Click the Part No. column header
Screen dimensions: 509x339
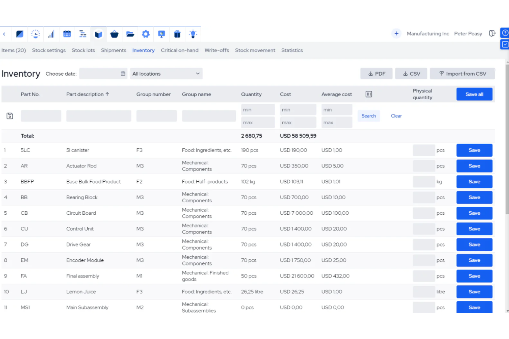point(30,94)
